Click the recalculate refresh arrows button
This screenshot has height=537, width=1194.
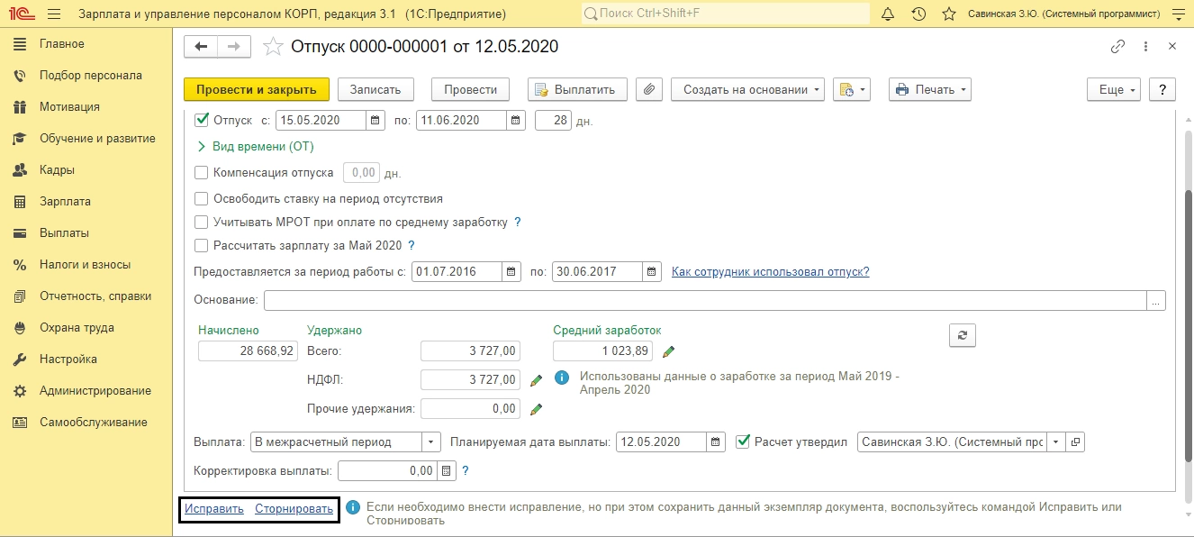click(963, 335)
